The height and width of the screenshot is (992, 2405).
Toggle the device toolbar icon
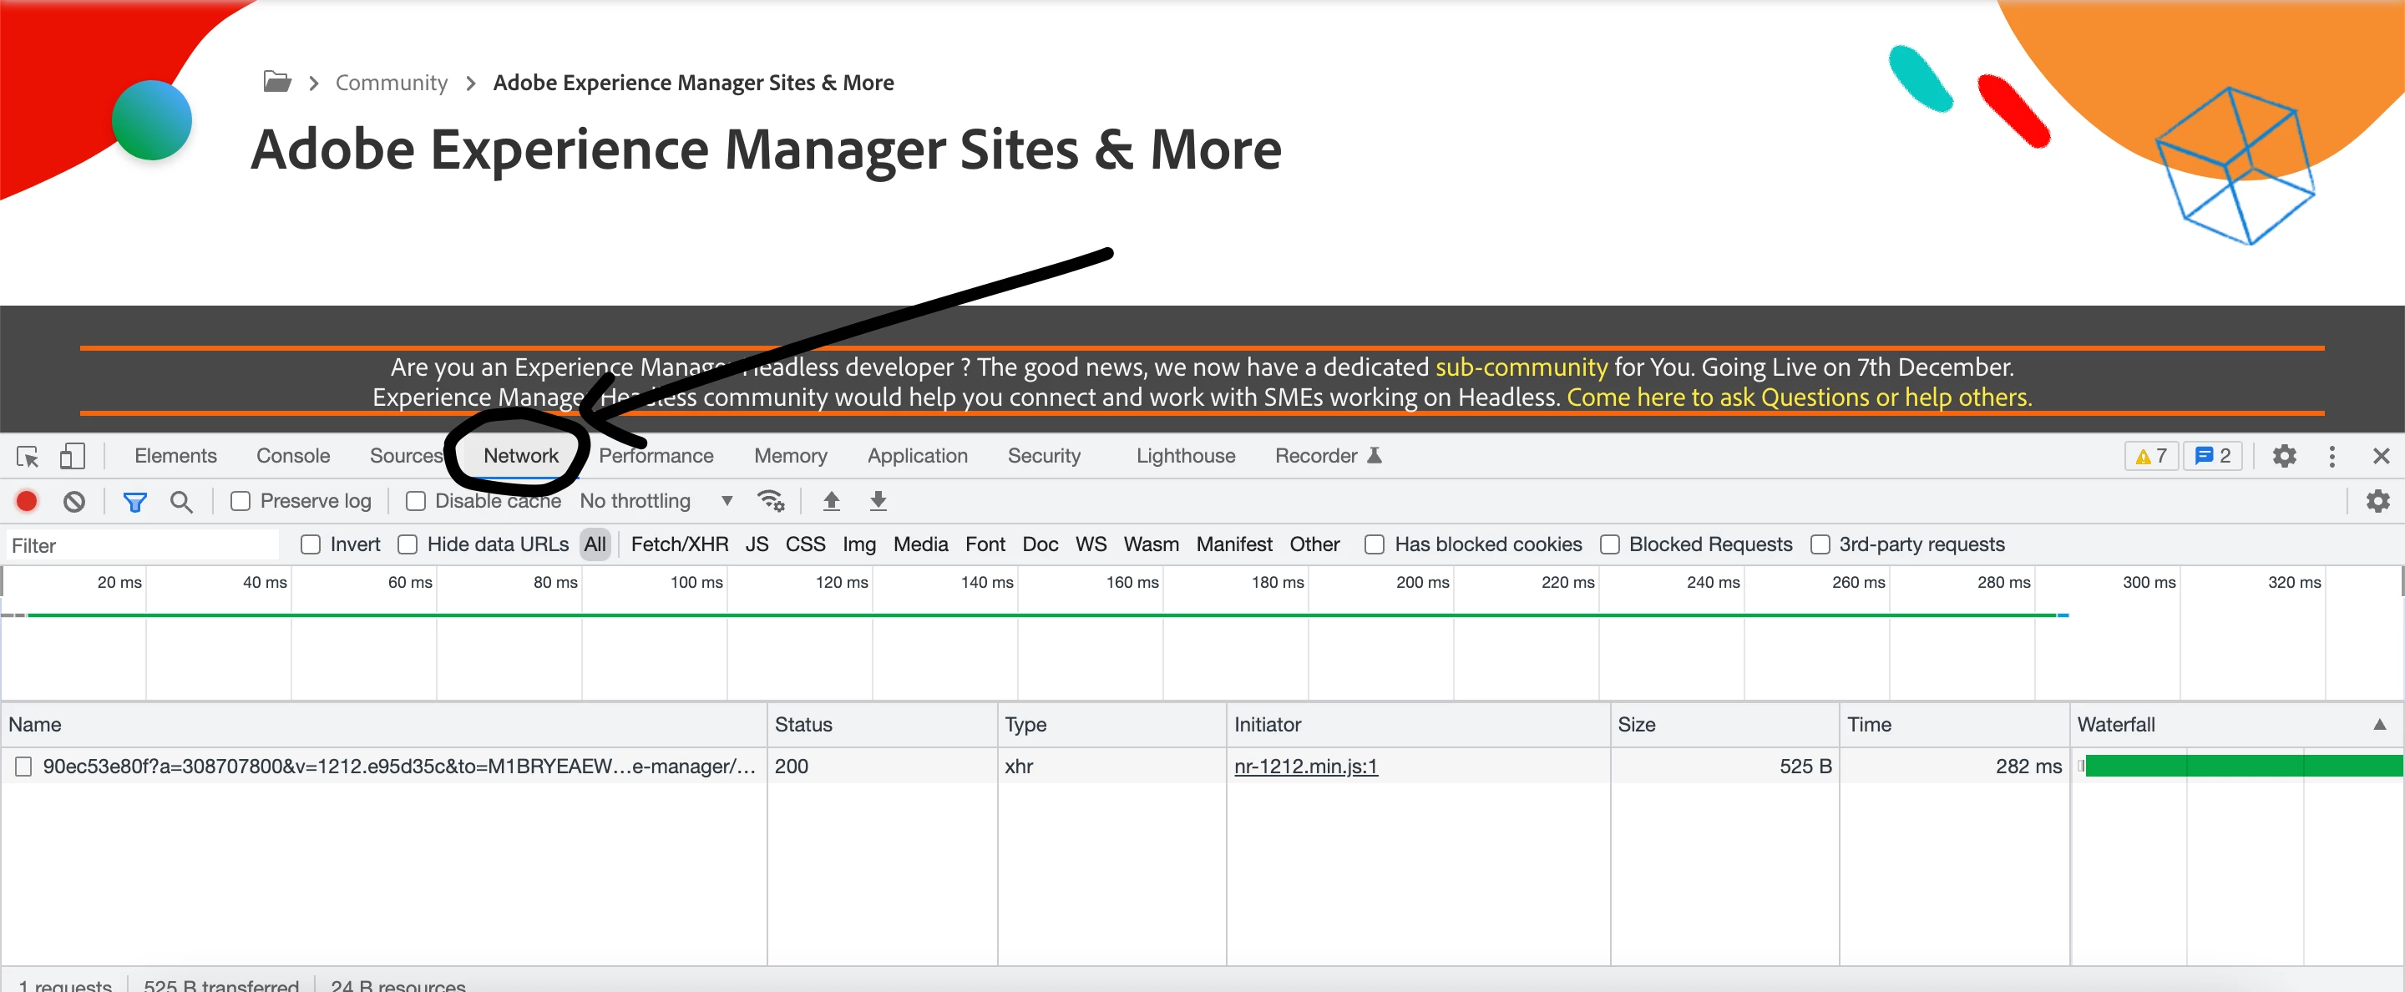point(72,457)
